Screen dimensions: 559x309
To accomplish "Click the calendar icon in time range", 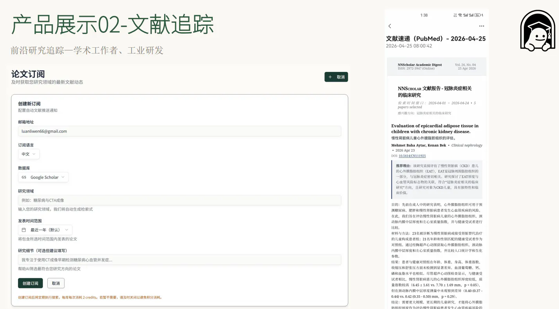I will [24, 230].
